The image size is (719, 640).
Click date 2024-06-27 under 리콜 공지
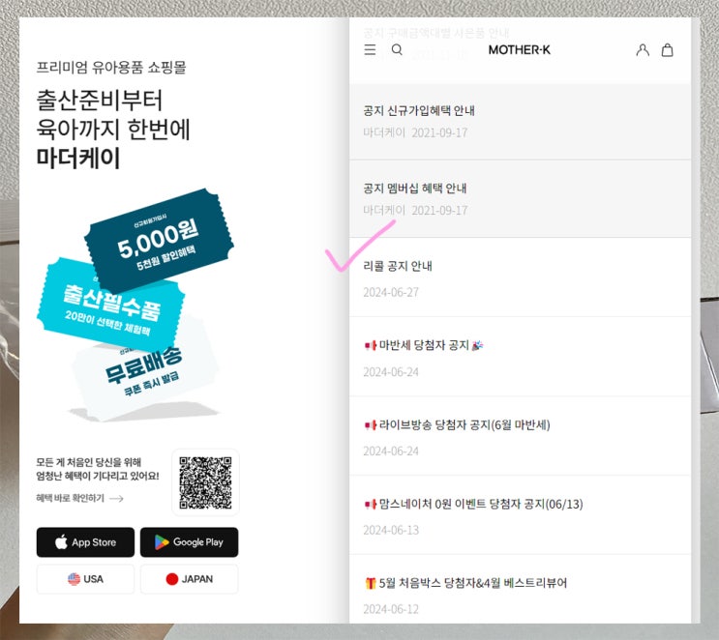391,292
